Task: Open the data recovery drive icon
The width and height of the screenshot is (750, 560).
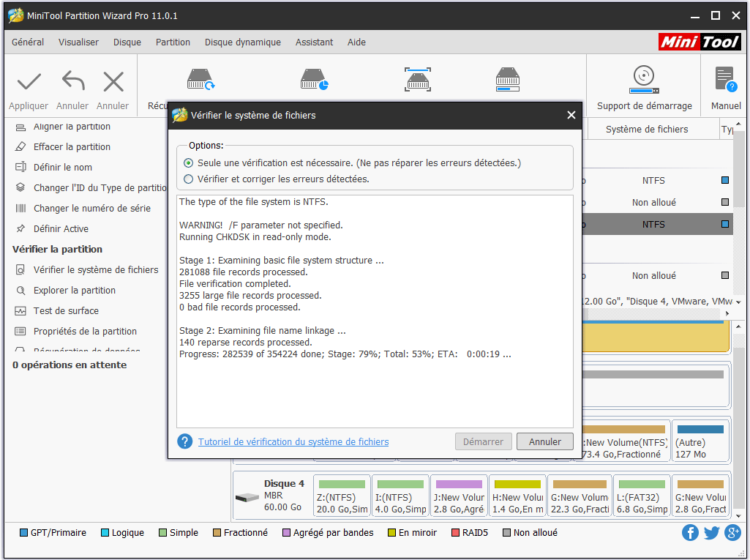Action: tap(200, 80)
